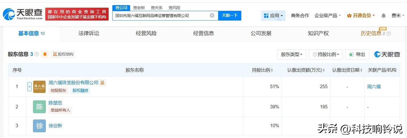Image resolution: width=407 pixels, height=138 pixels.
Task: Switch to the 经营风险 tab
Action: coord(146,33)
